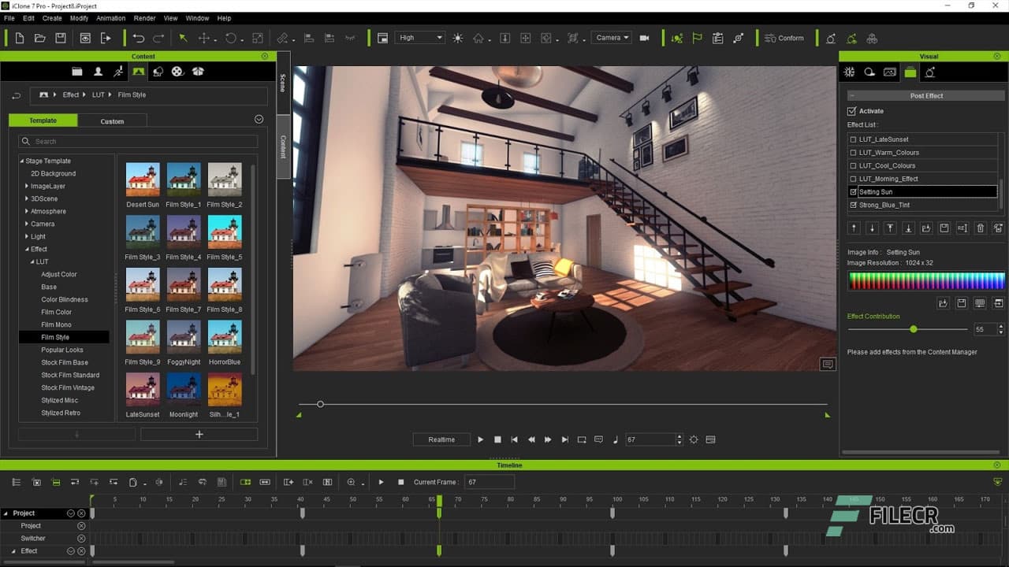Click the Conform button in the toolbar
The image size is (1009, 567).
(x=784, y=37)
